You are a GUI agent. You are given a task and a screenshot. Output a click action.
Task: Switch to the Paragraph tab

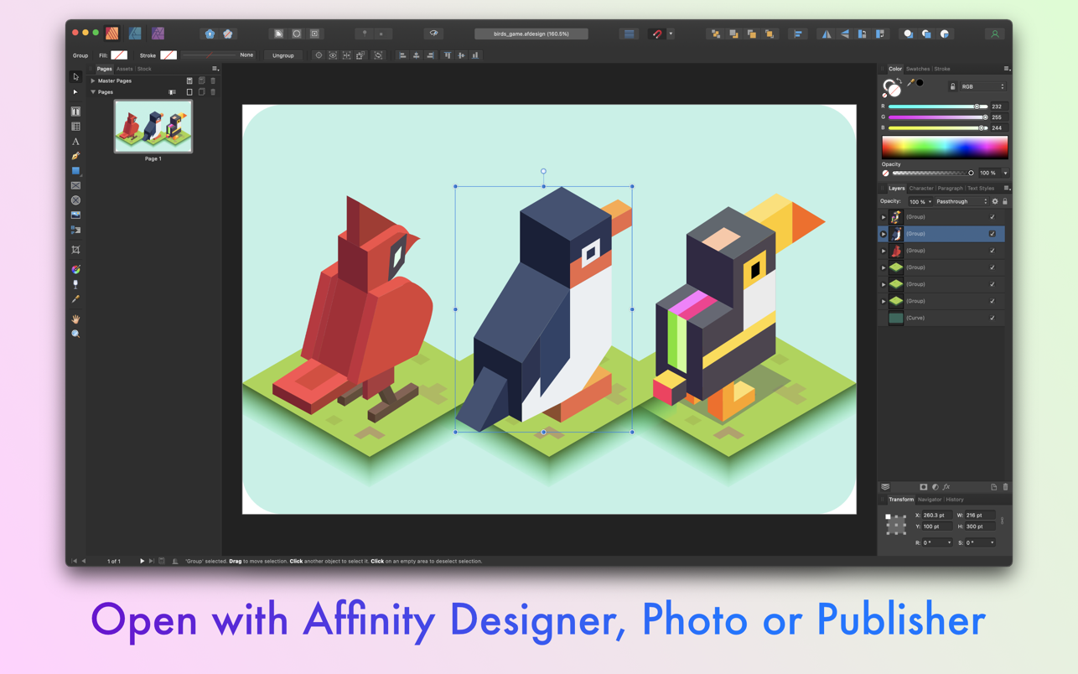click(951, 189)
